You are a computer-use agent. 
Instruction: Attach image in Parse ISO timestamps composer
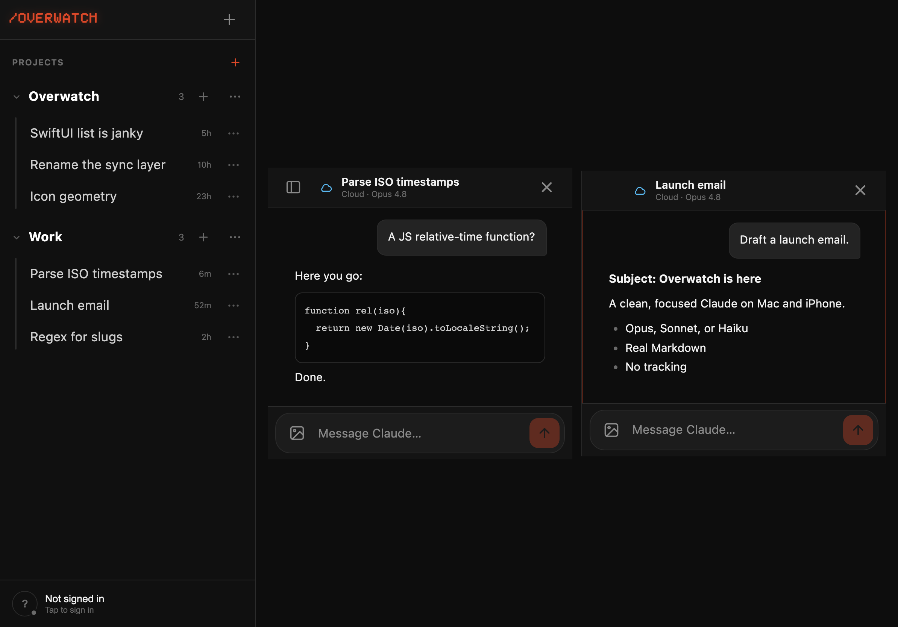click(x=297, y=433)
